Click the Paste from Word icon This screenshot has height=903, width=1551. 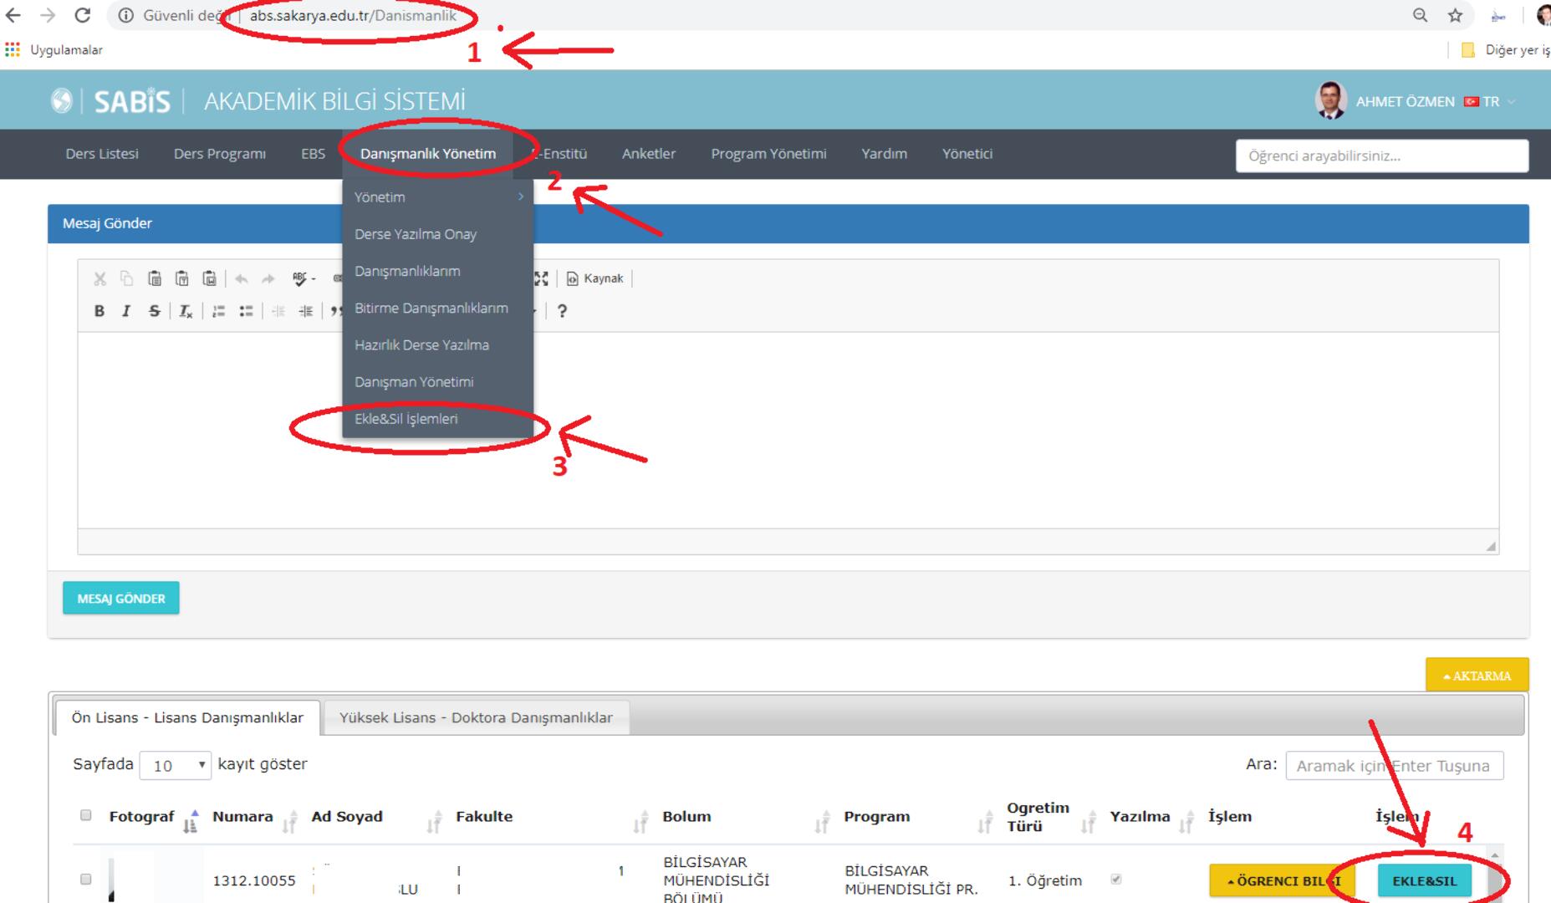(x=210, y=278)
